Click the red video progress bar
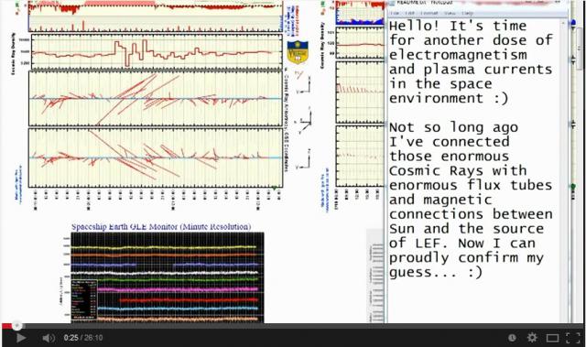 click(x=293, y=326)
